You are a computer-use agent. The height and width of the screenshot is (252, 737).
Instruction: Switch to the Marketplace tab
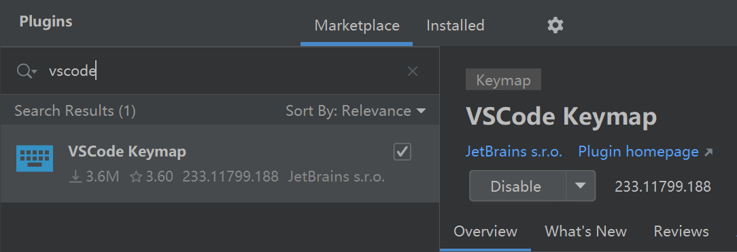(x=357, y=25)
